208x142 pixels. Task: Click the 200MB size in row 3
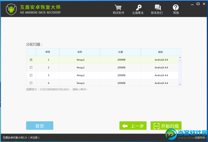[x=121, y=75]
